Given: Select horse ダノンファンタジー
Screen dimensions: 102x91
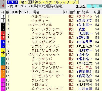Looking at the screenshot, I should [x=47, y=67].
